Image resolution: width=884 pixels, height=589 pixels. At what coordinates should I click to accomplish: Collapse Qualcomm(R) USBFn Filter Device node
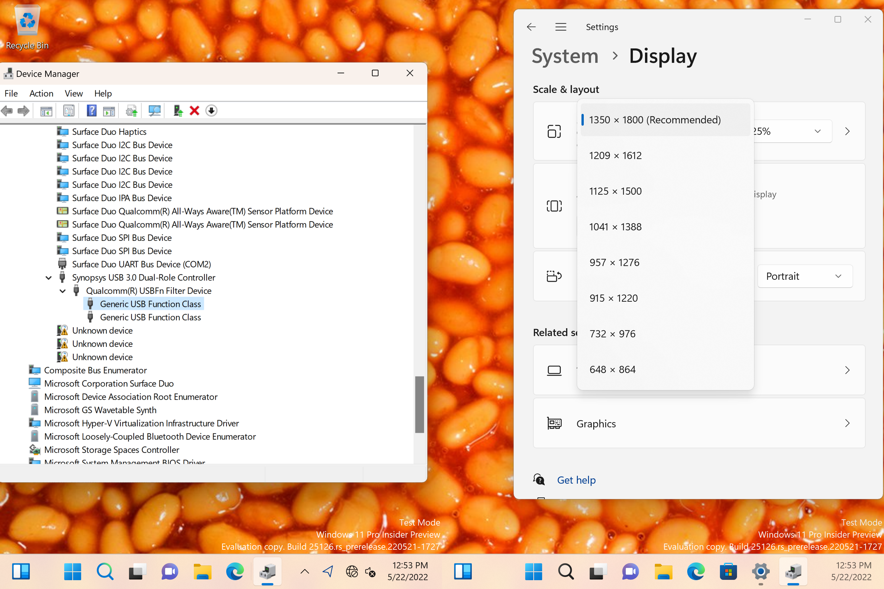click(x=63, y=291)
